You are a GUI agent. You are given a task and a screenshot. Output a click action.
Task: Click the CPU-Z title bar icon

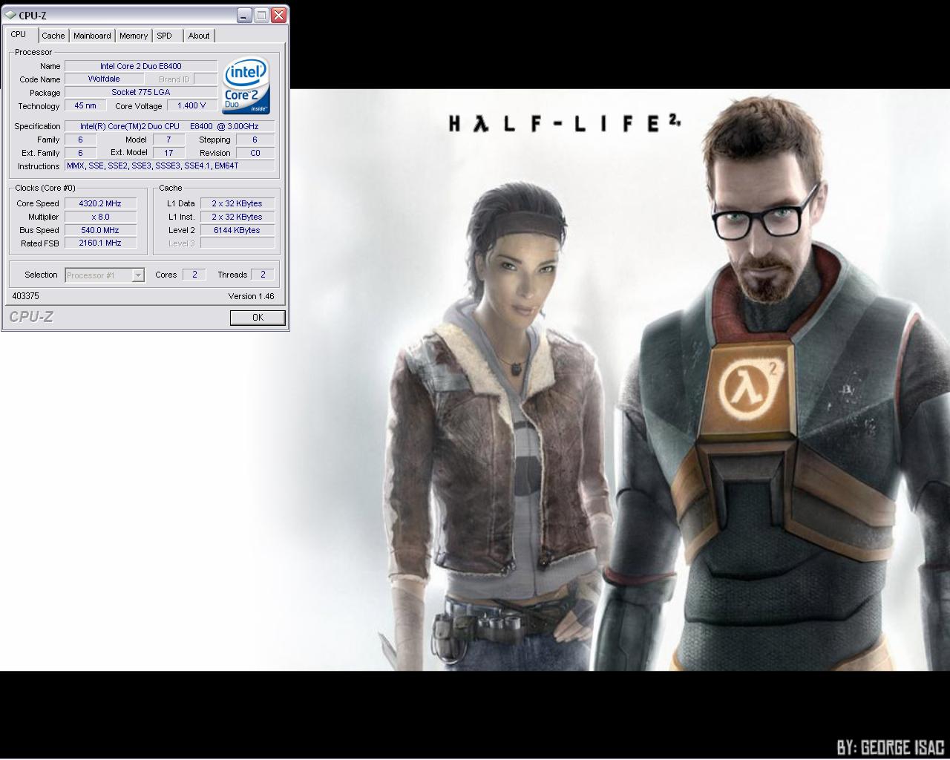(10, 15)
